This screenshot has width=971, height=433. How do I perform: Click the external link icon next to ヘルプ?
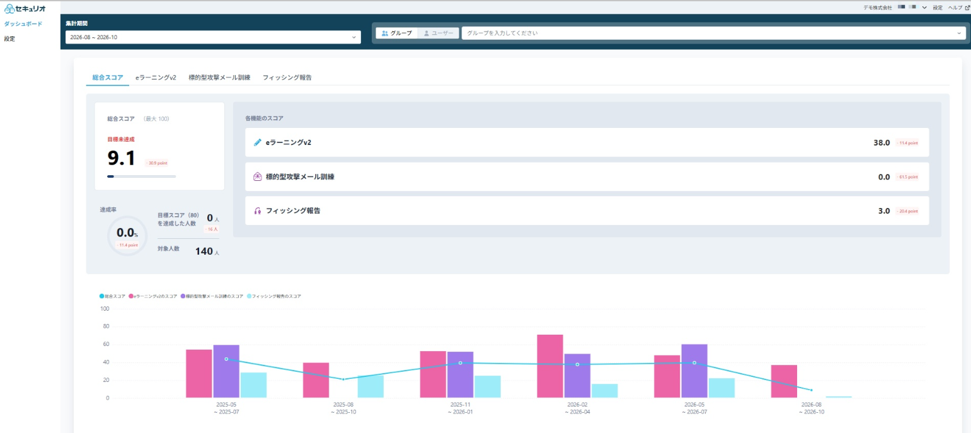[967, 8]
